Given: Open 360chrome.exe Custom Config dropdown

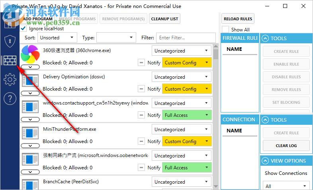Looking at the screenshot, I should tap(187, 63).
